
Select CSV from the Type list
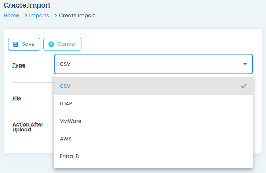65,86
